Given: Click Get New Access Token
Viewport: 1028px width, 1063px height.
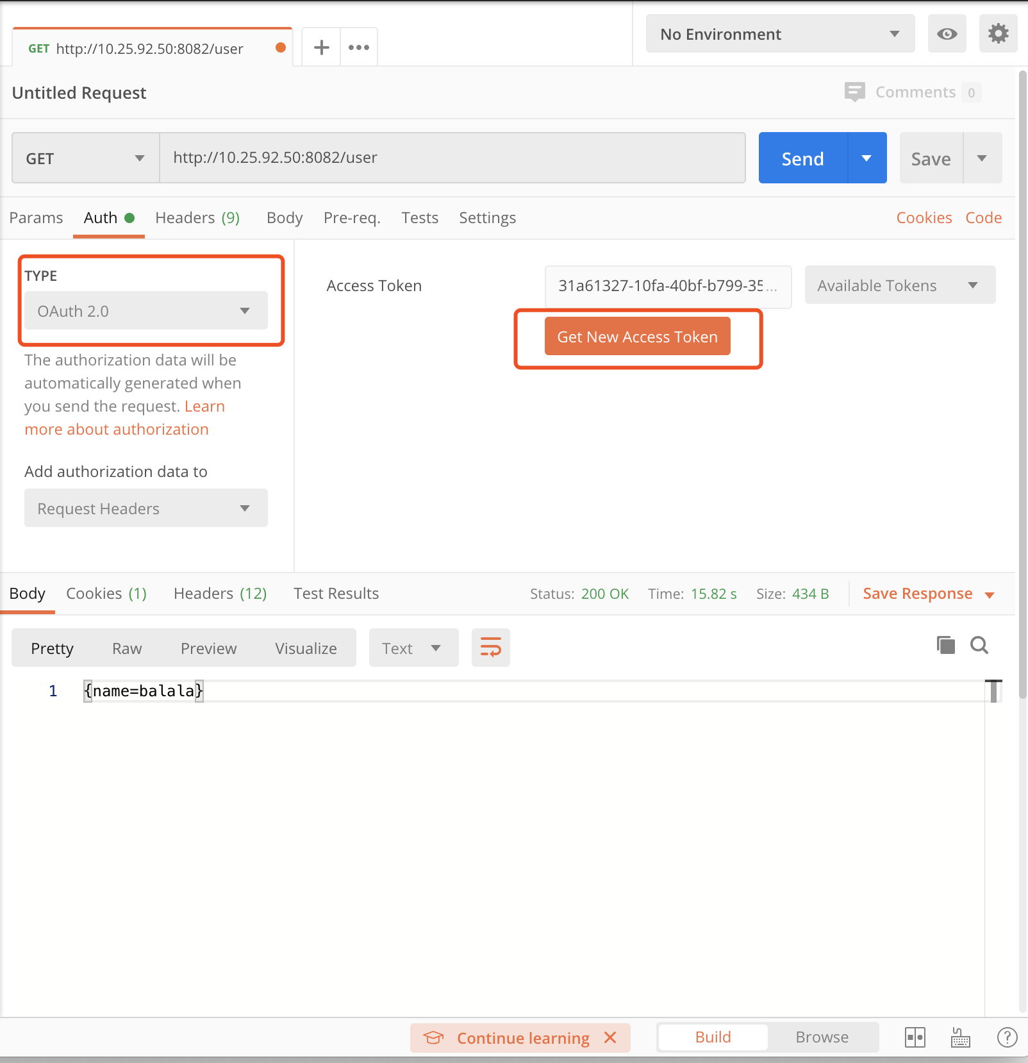Looking at the screenshot, I should point(637,337).
